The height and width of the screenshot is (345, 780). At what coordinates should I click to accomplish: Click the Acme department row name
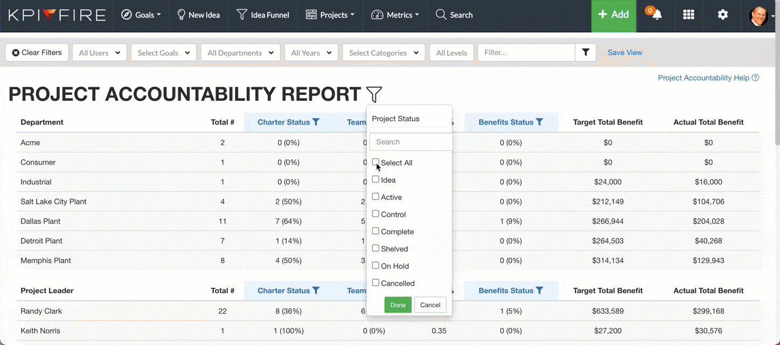30,143
